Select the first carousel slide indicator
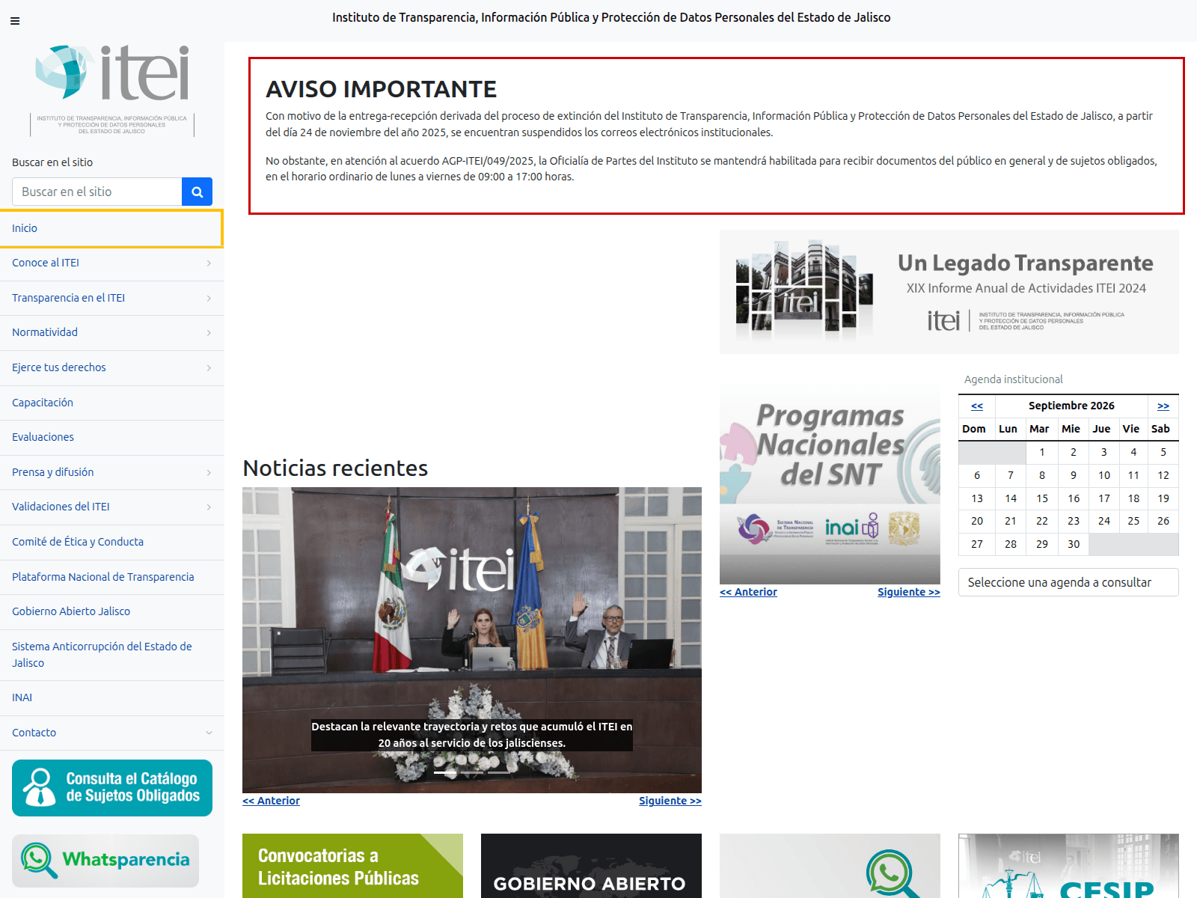The width and height of the screenshot is (1197, 898). point(445,772)
